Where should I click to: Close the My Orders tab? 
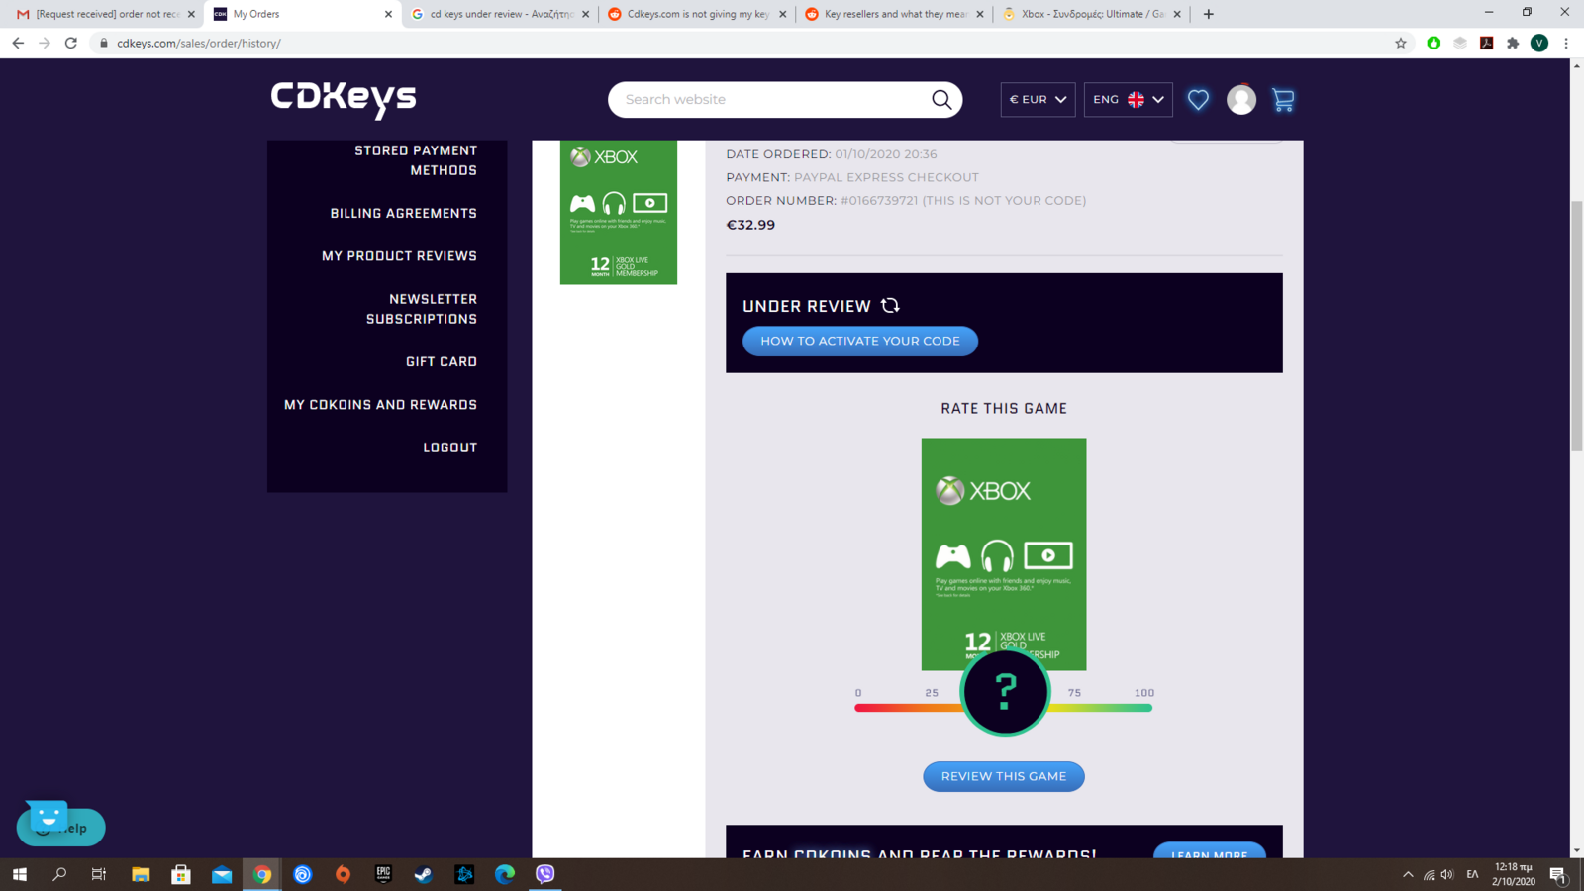[388, 14]
